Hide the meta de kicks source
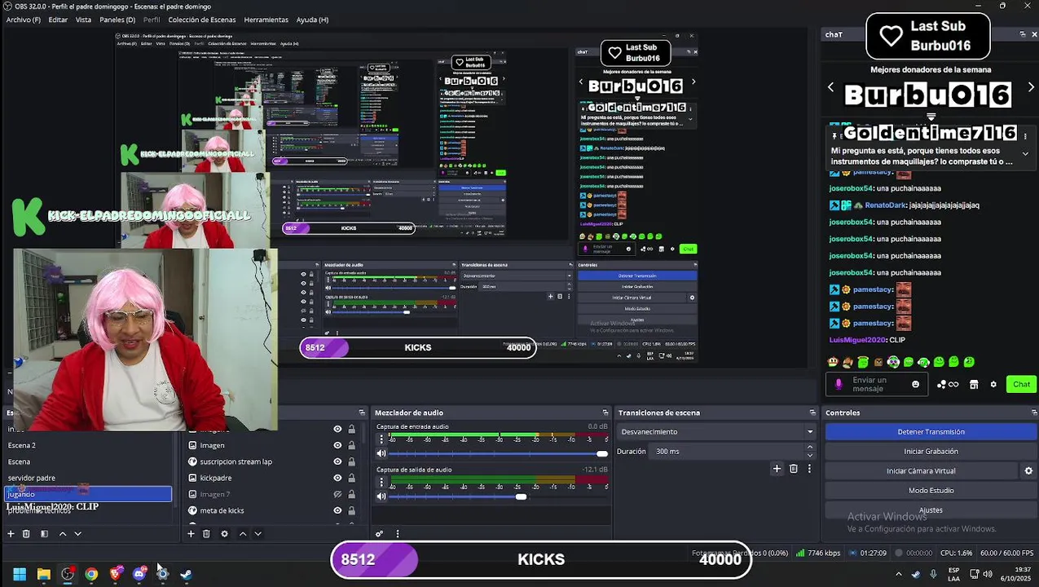Viewport: 1039px width, 587px height. pyautogui.click(x=337, y=510)
